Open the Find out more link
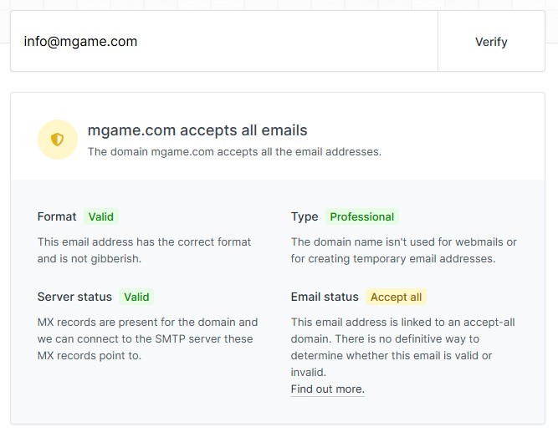The height and width of the screenshot is (432, 558). (327, 389)
